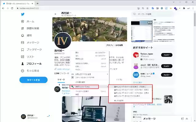Select submenu item showing tweets RTを除く
This screenshot has height=122, width=196.
(x=130, y=87)
